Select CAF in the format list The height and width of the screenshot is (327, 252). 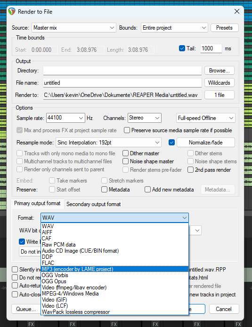[114, 239]
